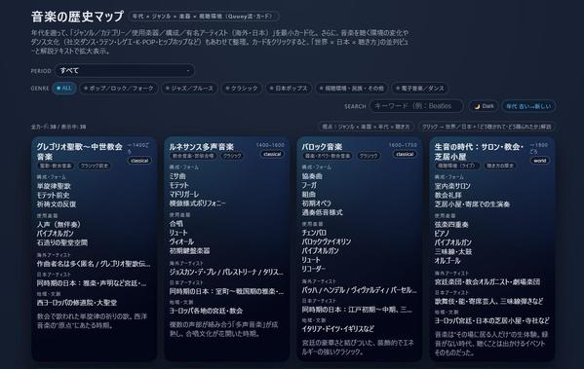Click チェンバロ in the バロック card
This screenshot has height=369, width=584.
click(x=314, y=233)
